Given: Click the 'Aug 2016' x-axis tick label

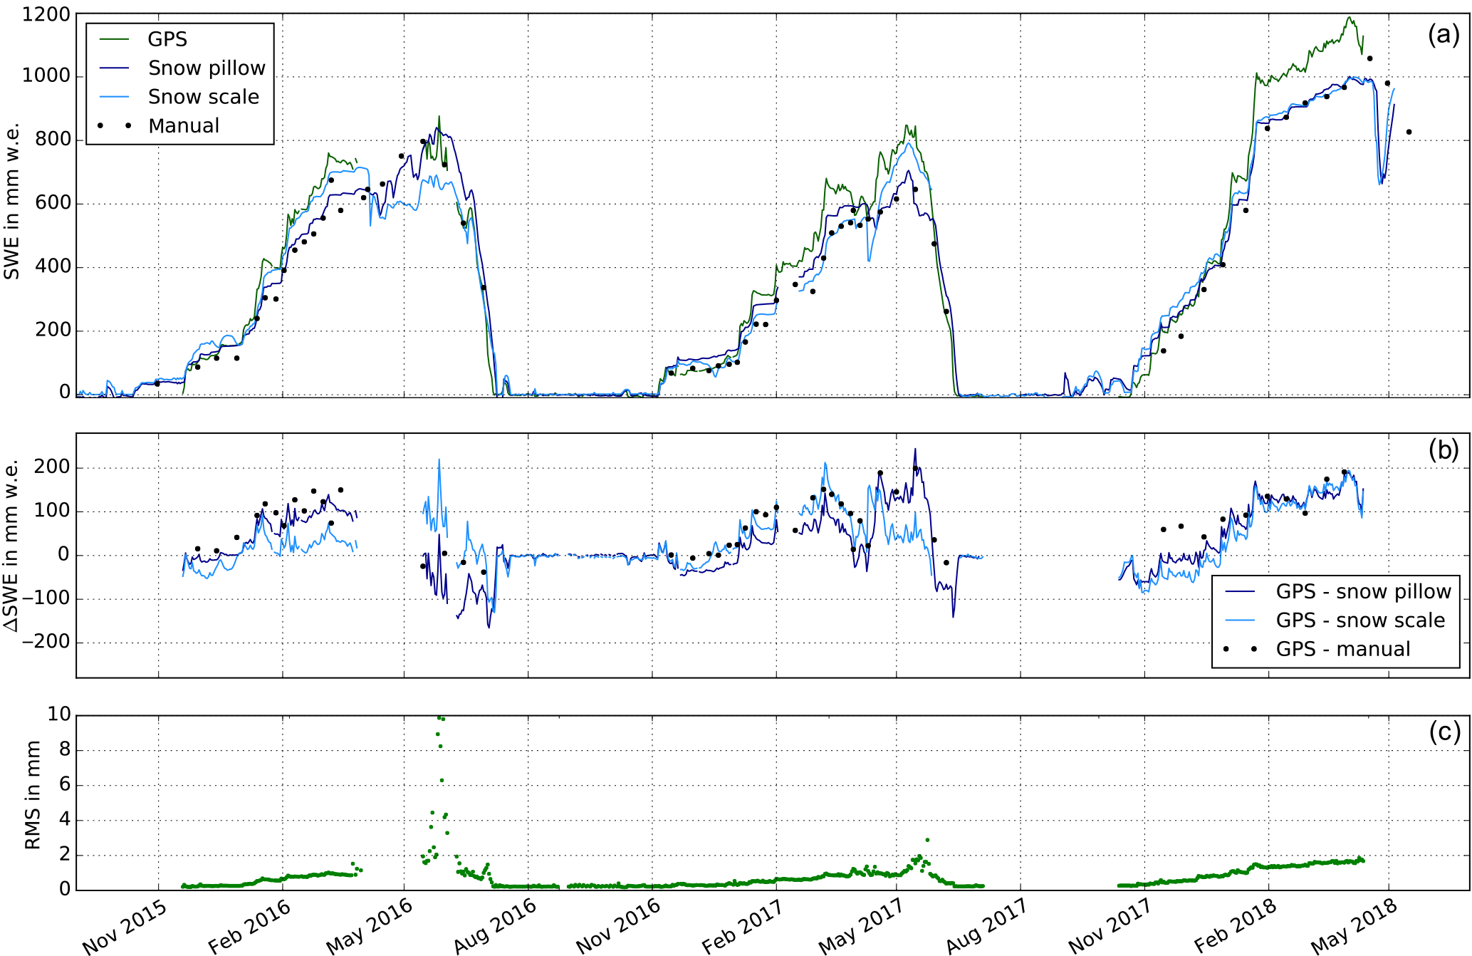Looking at the screenshot, I should tap(496, 926).
